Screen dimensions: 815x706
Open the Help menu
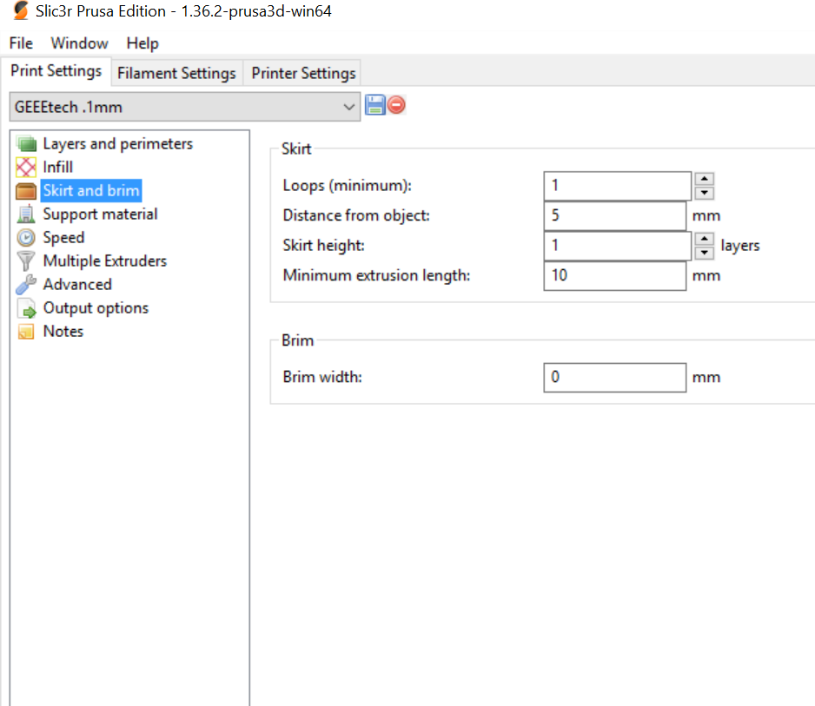[x=142, y=43]
